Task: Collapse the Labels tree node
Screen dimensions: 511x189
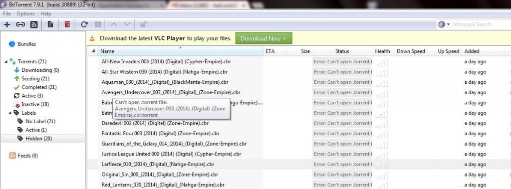Action: click(x=10, y=113)
